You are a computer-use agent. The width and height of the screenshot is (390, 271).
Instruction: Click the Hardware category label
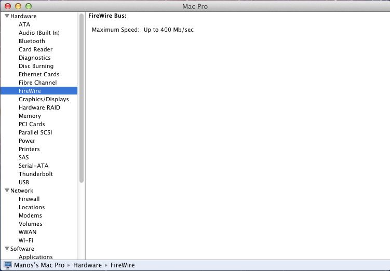[x=23, y=16]
